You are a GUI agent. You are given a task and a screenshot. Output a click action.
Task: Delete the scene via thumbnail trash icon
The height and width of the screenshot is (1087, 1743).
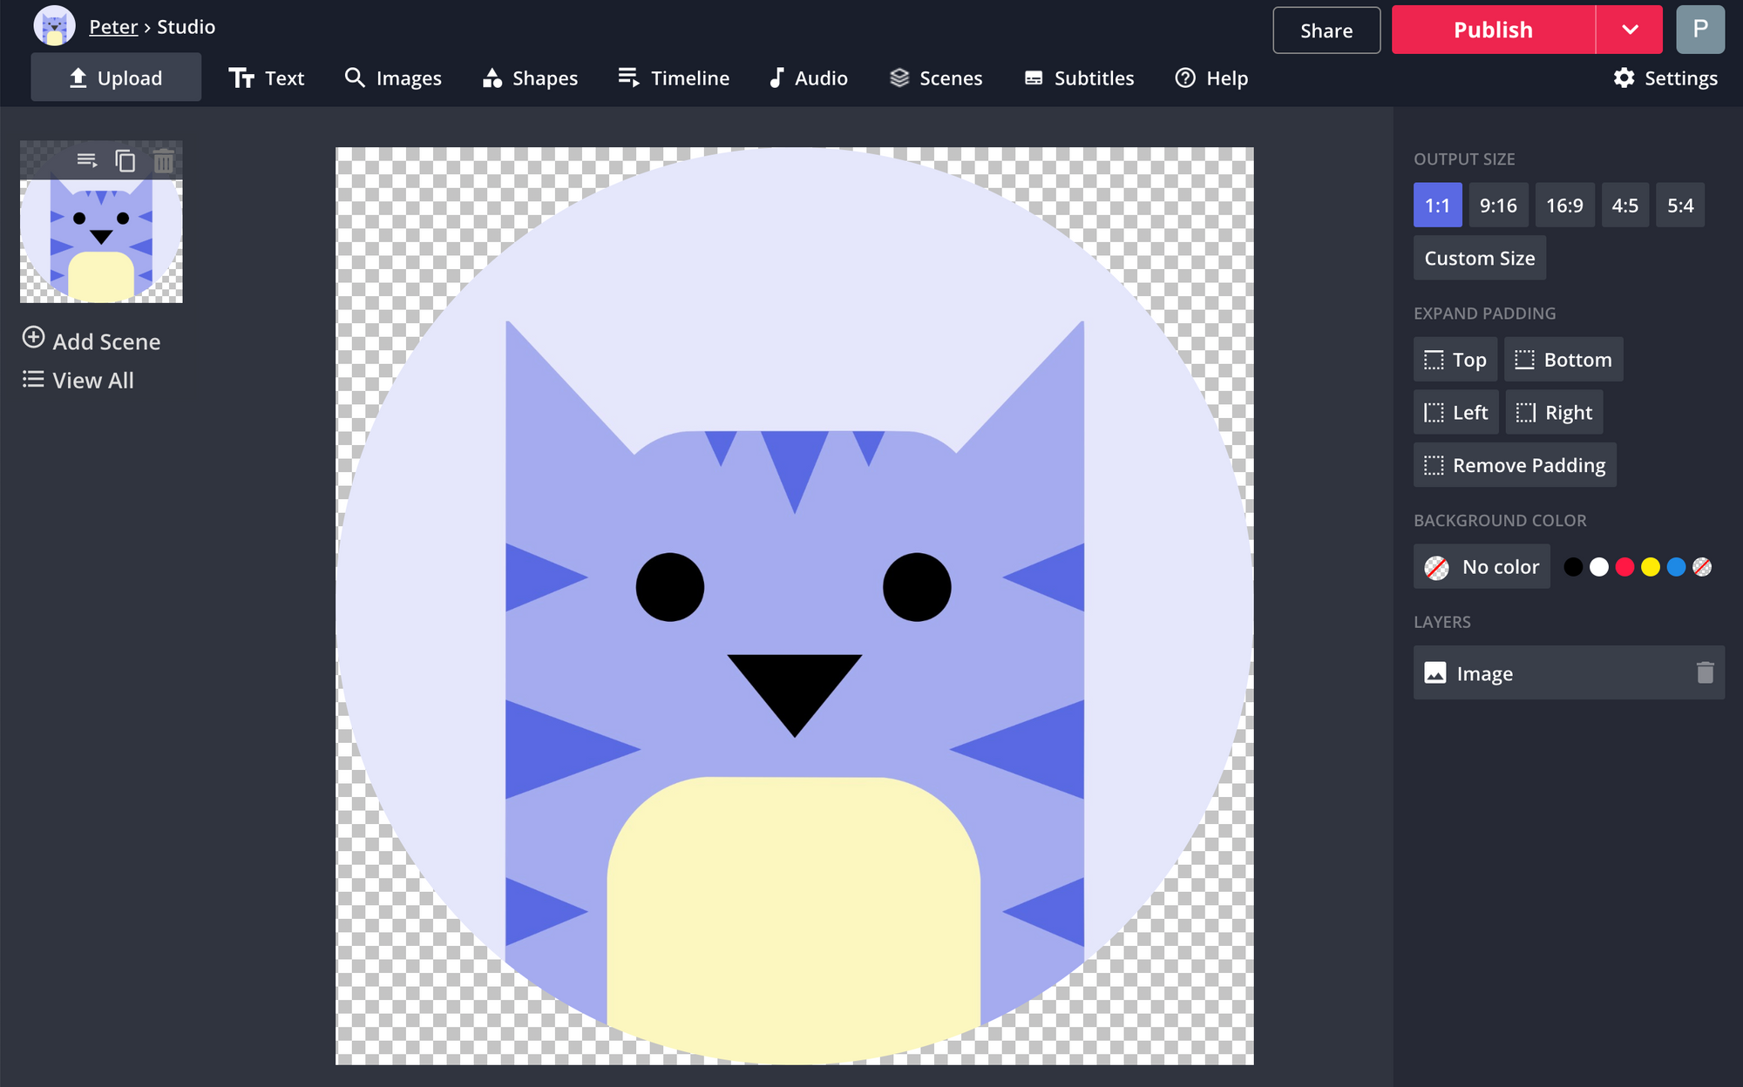pos(164,160)
